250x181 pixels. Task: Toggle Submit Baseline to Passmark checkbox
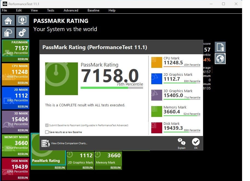pos(47,125)
